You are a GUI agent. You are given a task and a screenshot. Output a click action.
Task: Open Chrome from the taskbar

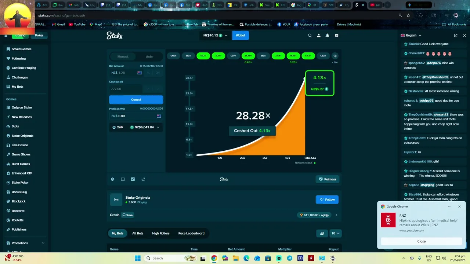pos(214,258)
